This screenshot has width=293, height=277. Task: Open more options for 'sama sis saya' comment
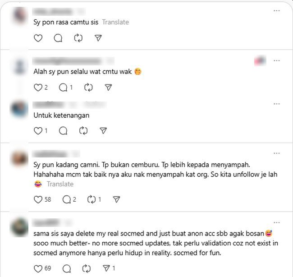tap(277, 222)
